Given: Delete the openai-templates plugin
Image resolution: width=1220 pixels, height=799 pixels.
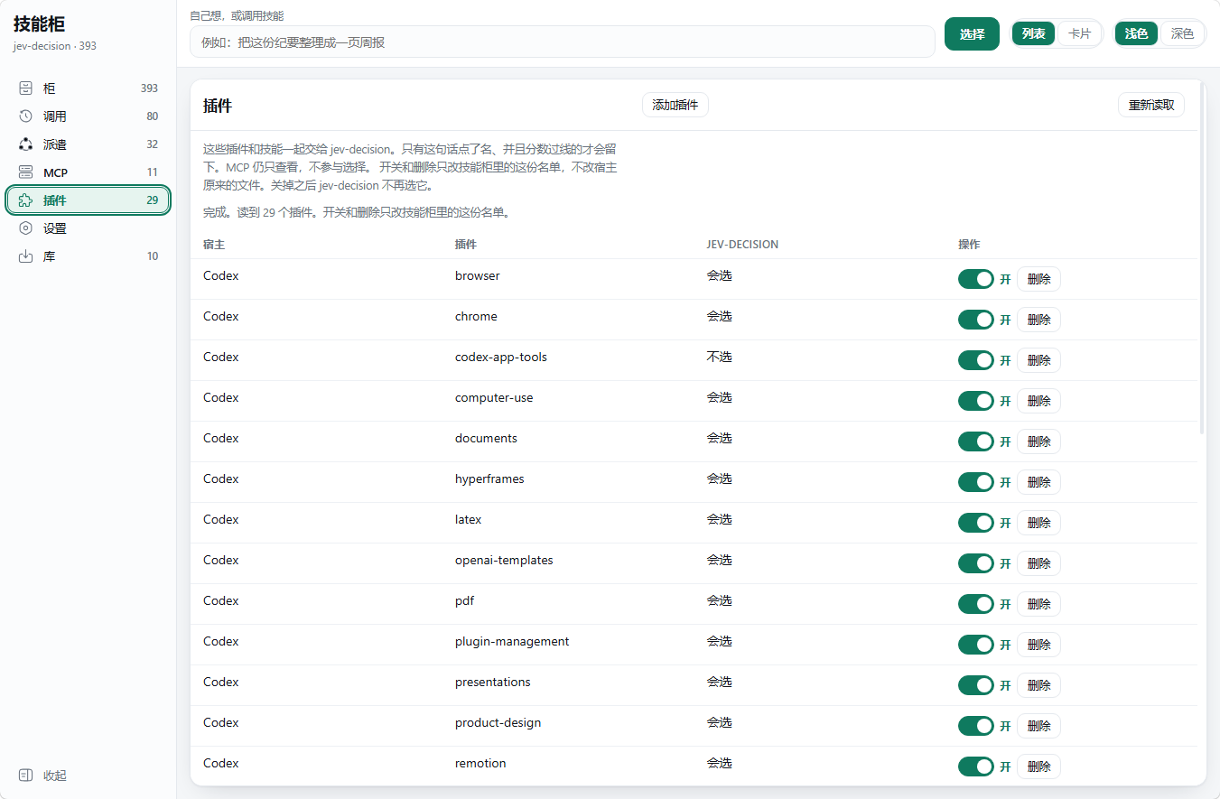Looking at the screenshot, I should point(1038,563).
